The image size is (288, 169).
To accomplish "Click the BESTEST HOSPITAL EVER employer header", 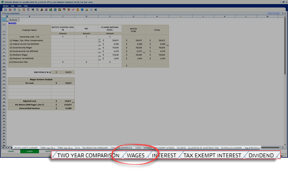I will pos(63,29).
